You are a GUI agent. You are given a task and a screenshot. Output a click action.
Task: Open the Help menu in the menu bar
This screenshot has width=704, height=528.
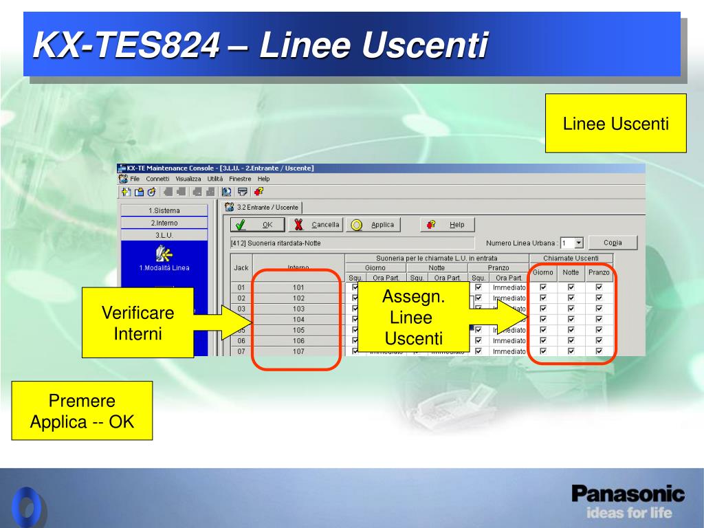tap(263, 179)
